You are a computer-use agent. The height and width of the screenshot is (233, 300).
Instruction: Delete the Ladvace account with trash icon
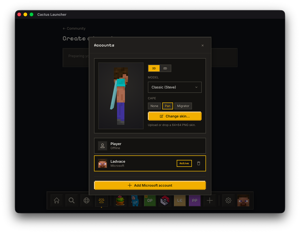(199, 163)
